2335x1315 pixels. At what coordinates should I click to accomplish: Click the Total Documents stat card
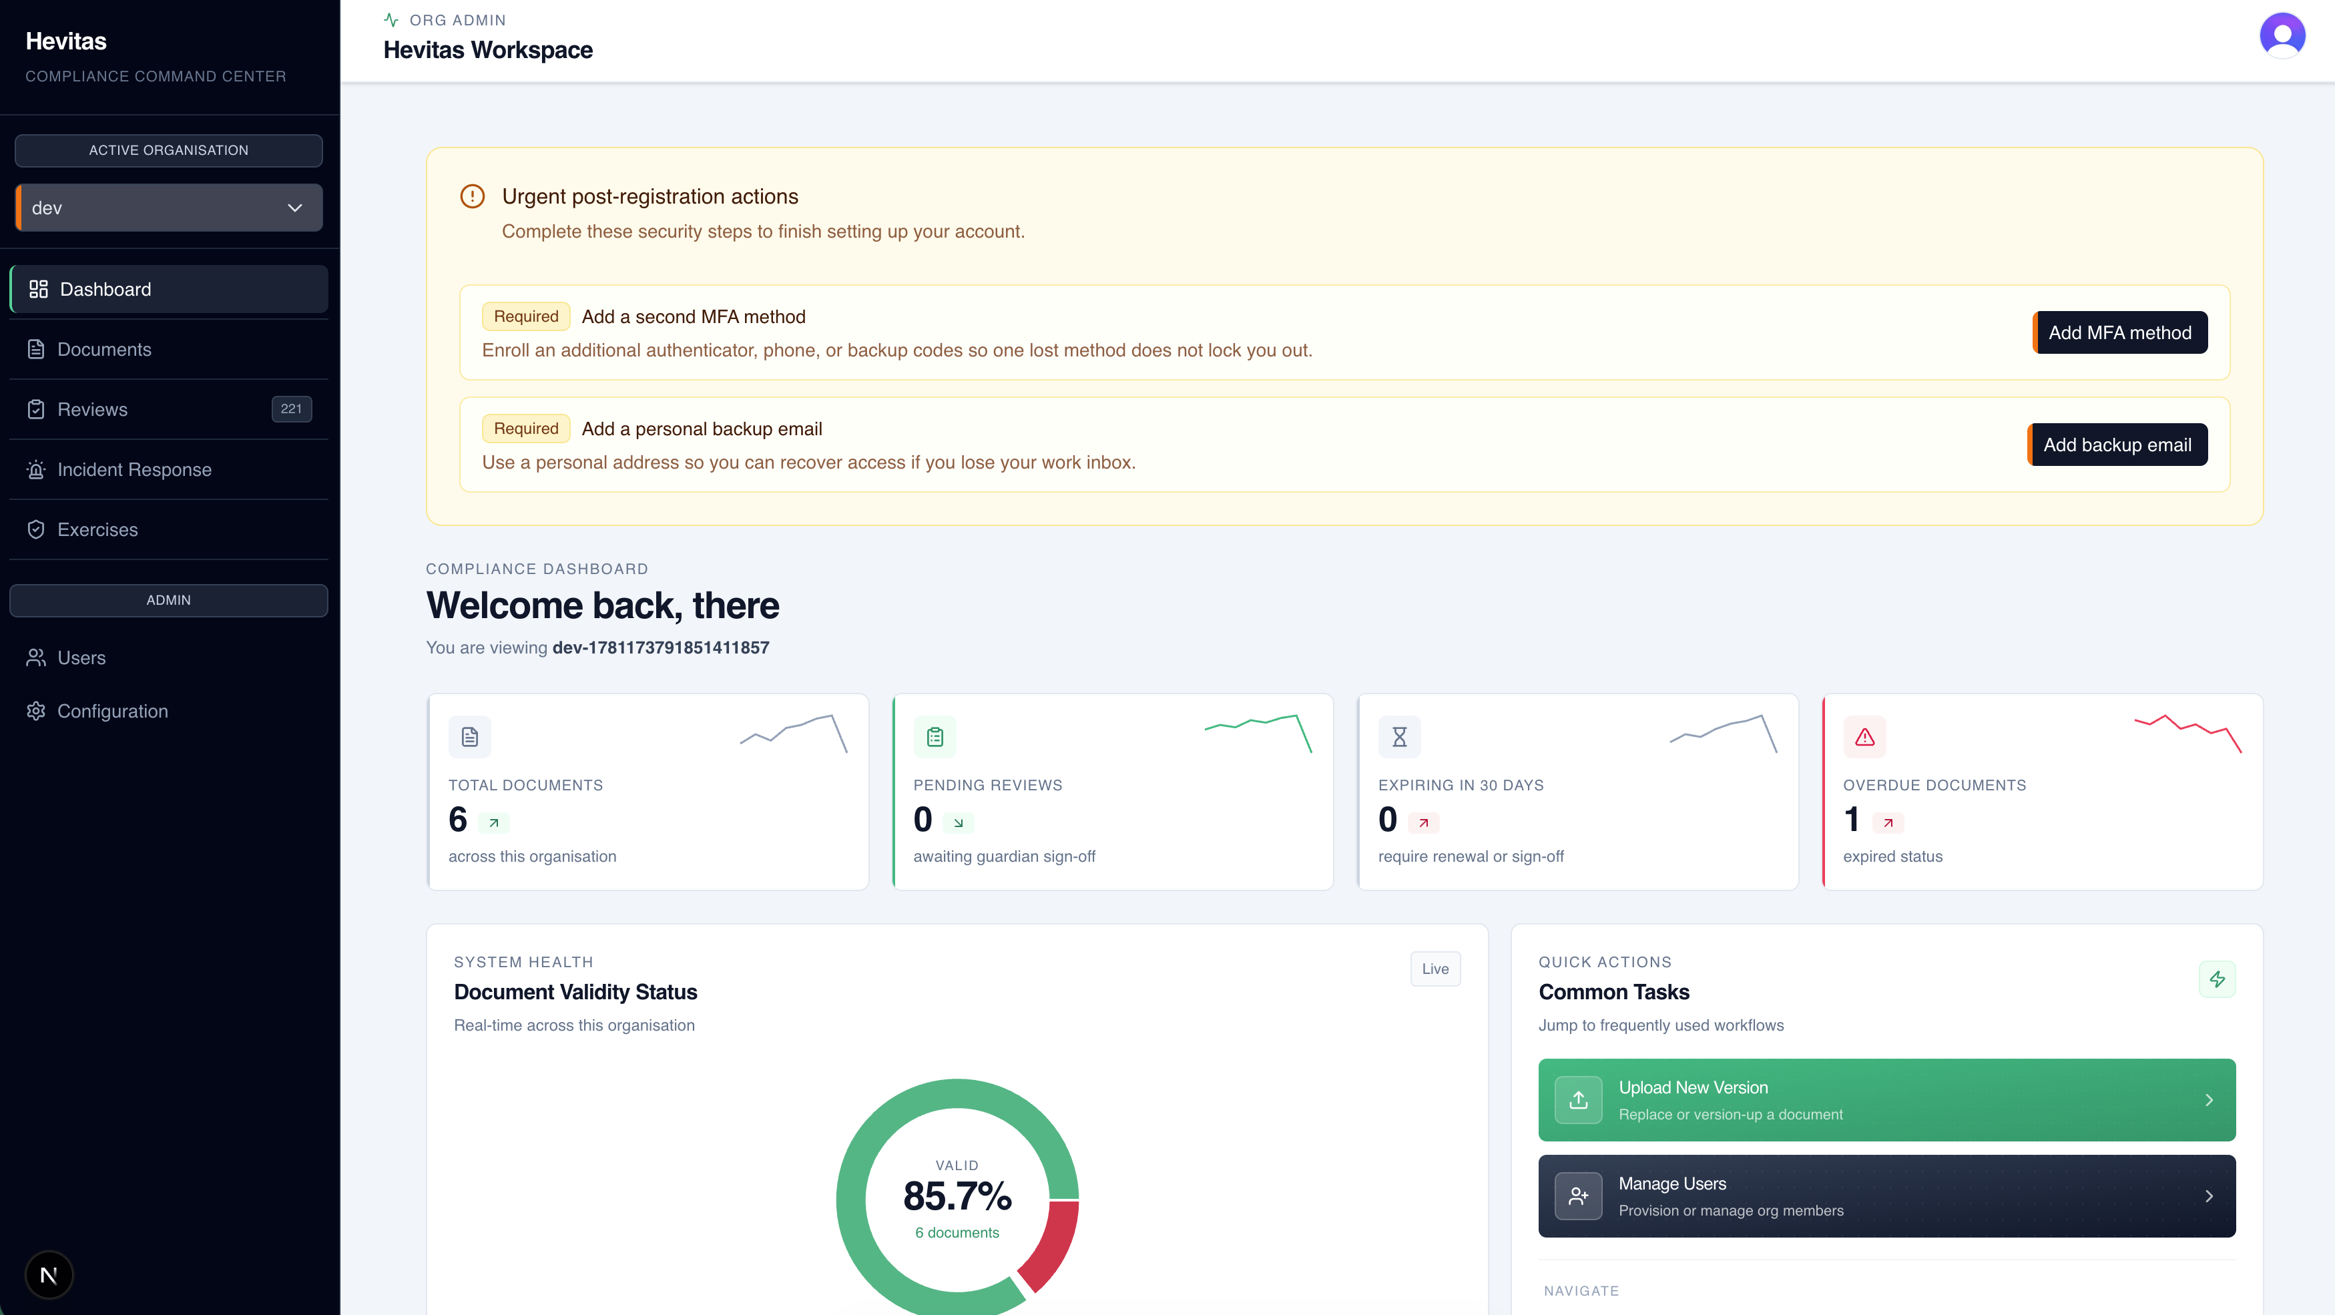click(x=647, y=791)
